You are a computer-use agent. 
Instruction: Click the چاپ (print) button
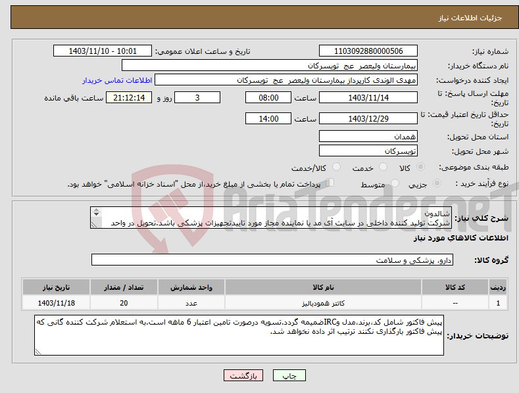click(289, 375)
